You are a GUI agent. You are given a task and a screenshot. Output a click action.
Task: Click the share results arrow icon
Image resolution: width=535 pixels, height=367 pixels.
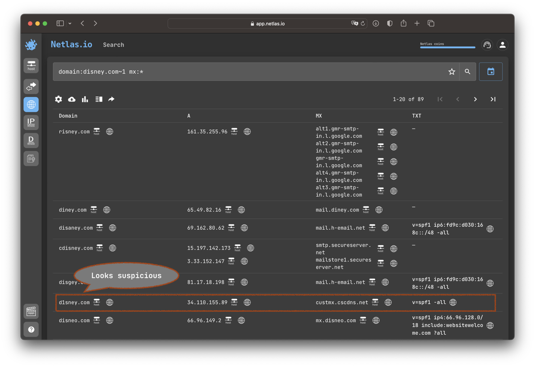coord(111,99)
